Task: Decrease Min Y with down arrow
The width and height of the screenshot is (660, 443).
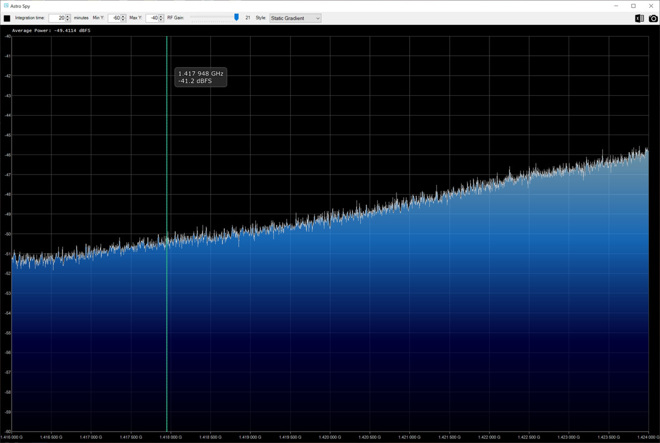Action: click(123, 20)
